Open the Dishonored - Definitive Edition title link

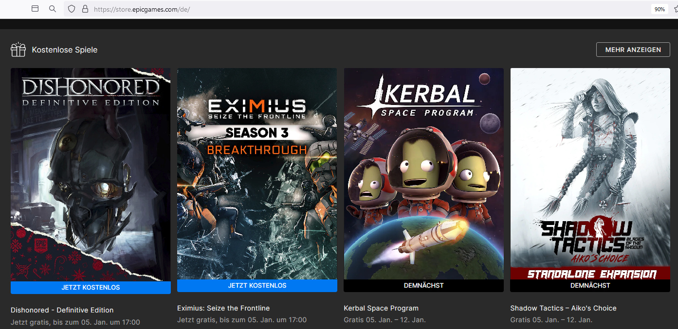tap(62, 310)
